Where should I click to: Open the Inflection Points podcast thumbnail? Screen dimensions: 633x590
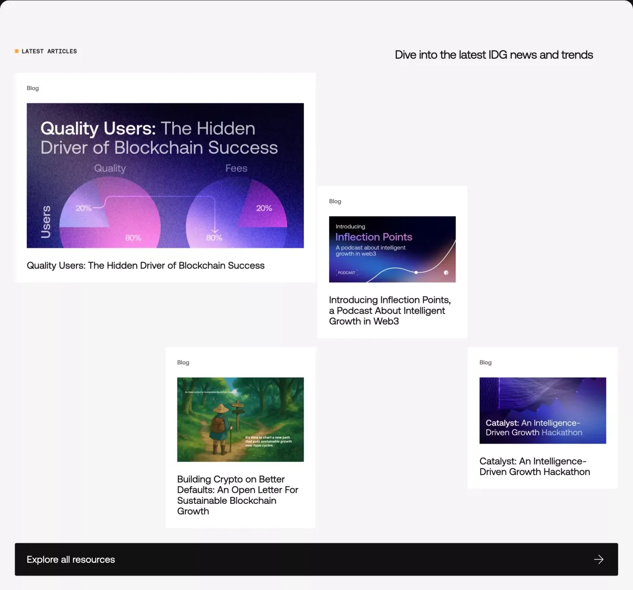pos(392,249)
